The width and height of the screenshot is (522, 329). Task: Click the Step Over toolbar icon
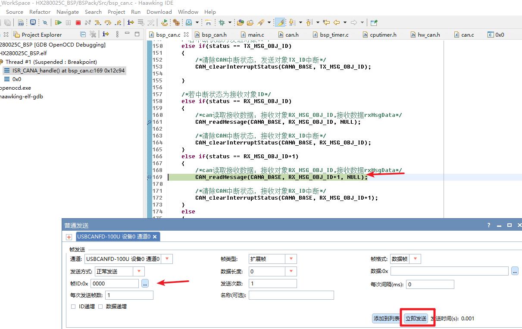(108, 22)
